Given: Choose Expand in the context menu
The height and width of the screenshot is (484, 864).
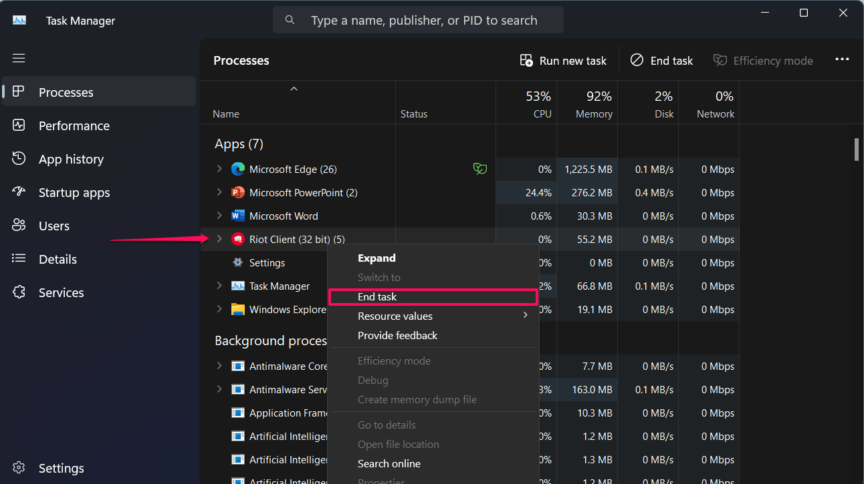Looking at the screenshot, I should tap(433, 258).
